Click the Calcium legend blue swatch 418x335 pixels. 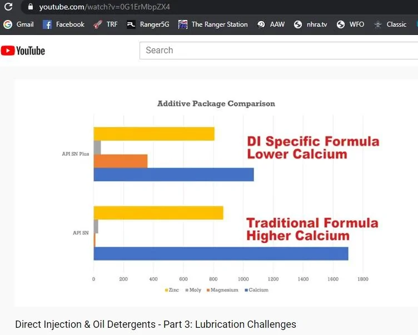[x=246, y=290]
